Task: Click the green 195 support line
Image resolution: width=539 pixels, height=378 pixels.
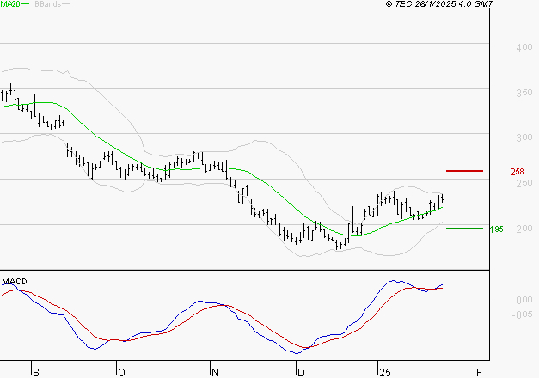Action: 464,229
